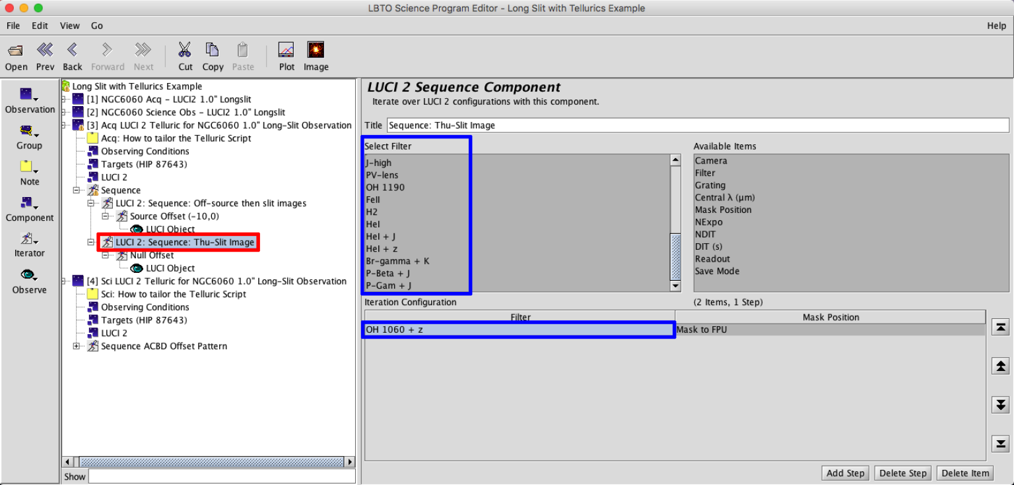This screenshot has width=1014, height=485.
Task: Select Targets (HIP 87643) under observation 3
Action: click(x=144, y=164)
